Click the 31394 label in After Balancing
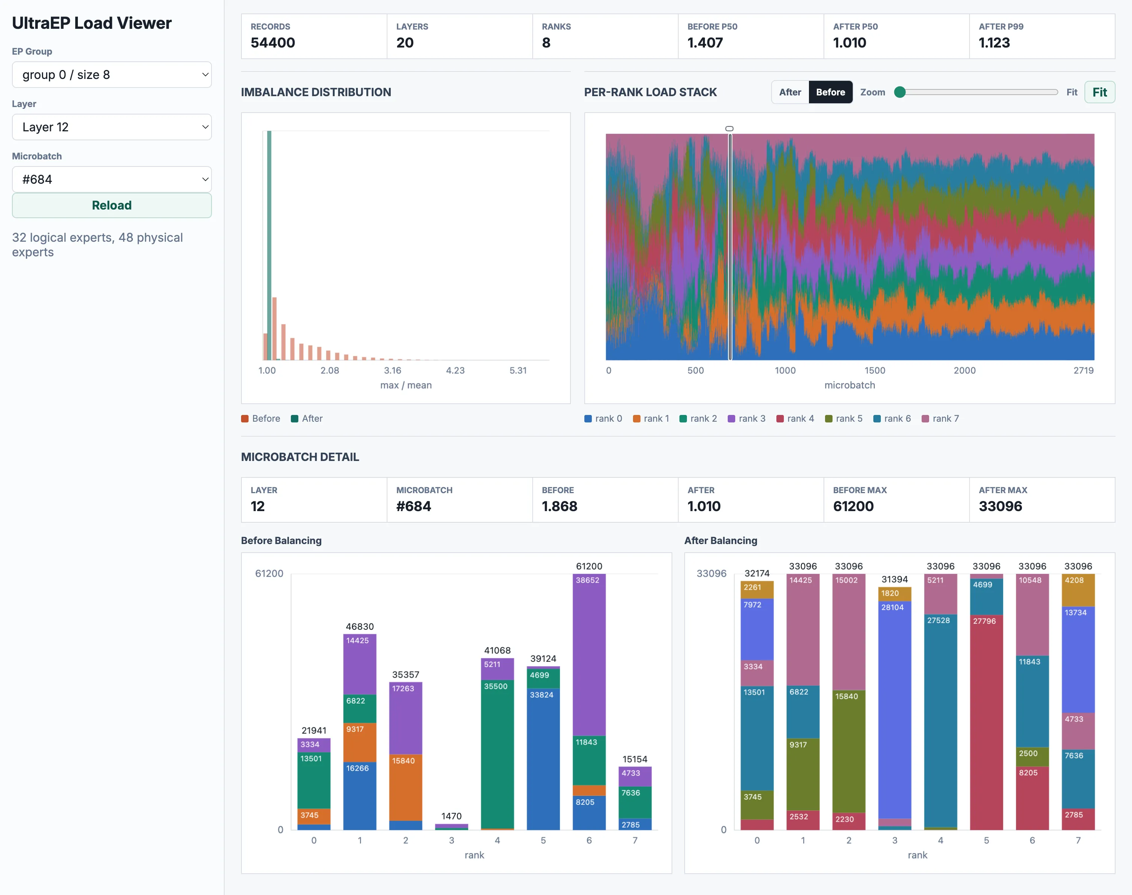 point(895,580)
